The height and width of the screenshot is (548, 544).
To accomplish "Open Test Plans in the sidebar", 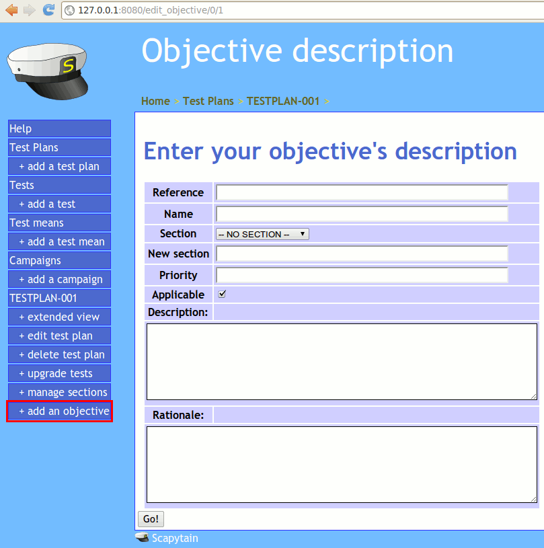I will [59, 147].
